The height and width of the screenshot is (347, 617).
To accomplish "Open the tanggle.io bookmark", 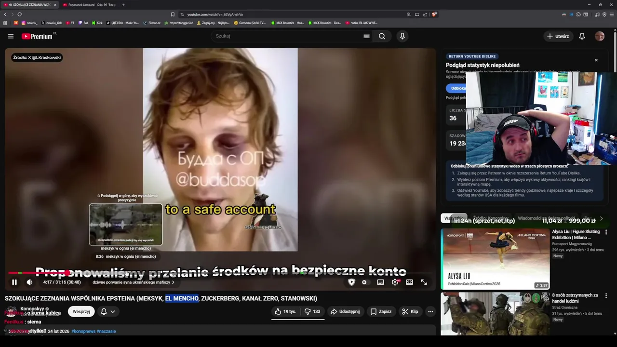I will coord(178,23).
